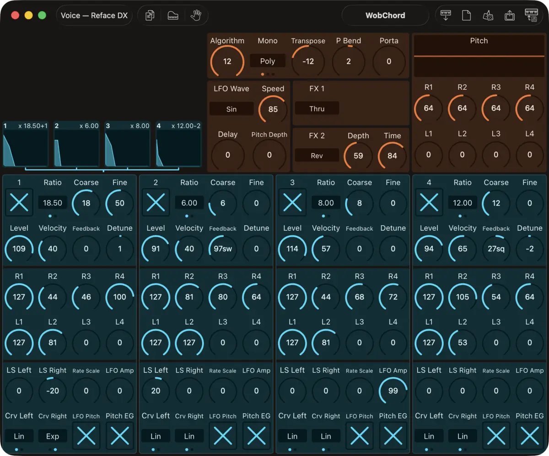Randomize the patch with dice icon

click(x=488, y=16)
